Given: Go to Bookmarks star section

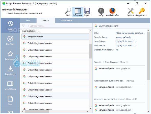Looking at the screenshot, I should coord(10,55).
